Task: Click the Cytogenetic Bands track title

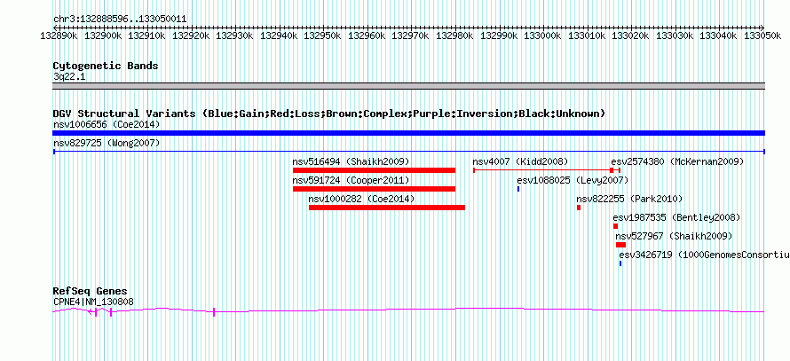Action: point(106,66)
